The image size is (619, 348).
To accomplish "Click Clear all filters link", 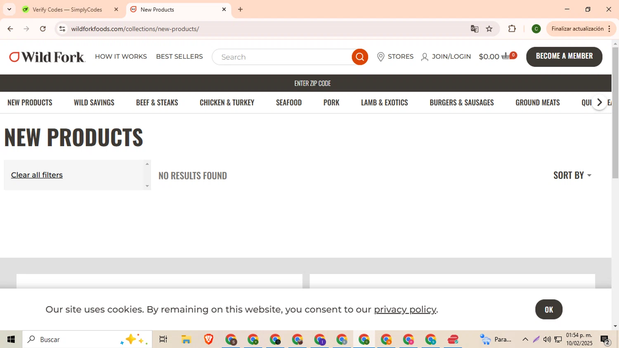I will coord(37,175).
